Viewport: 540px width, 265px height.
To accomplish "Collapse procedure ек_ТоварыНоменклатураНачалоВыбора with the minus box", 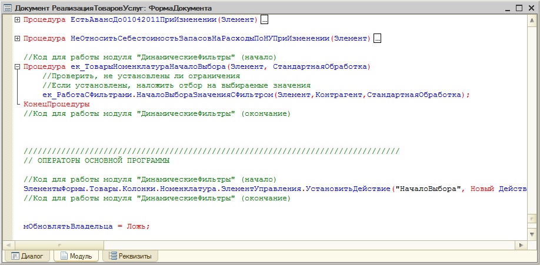I will (17, 67).
